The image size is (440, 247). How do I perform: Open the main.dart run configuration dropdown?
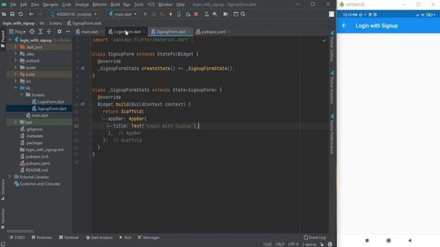tap(123, 14)
